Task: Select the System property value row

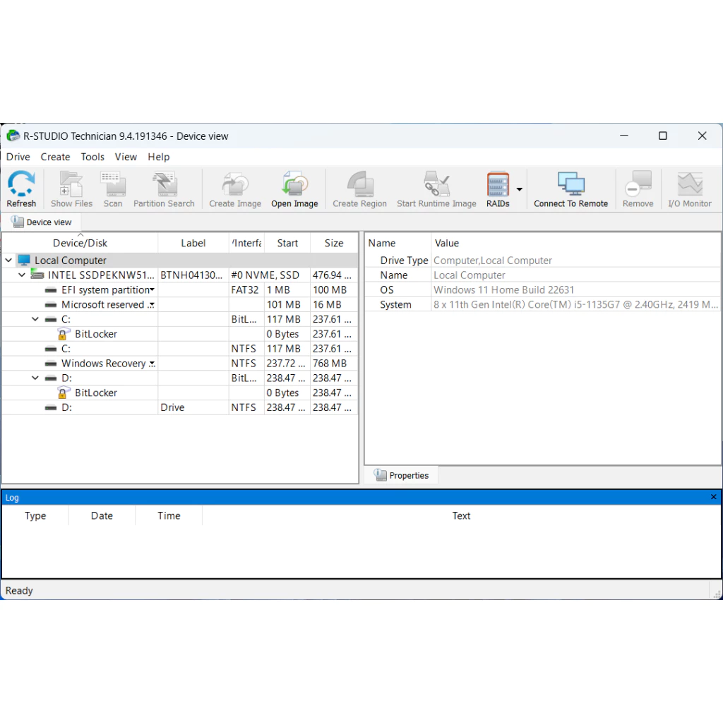Action: click(543, 304)
